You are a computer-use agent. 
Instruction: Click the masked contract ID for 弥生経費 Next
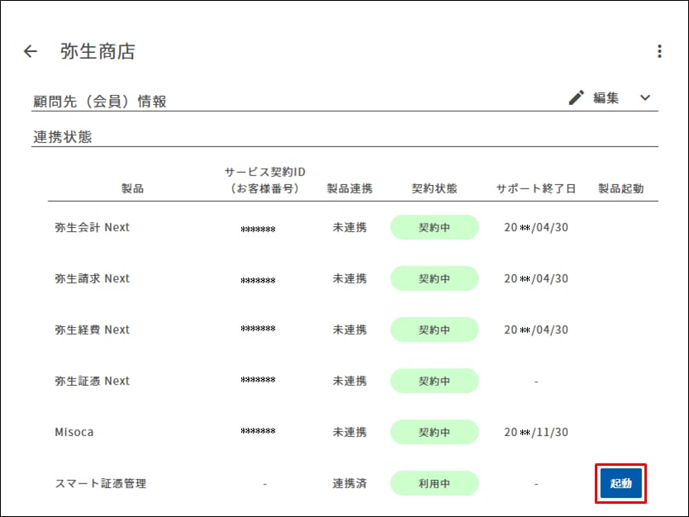point(259,329)
